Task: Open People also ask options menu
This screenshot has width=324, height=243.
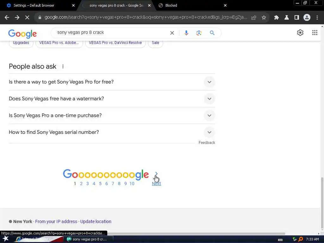Action: click(63, 66)
